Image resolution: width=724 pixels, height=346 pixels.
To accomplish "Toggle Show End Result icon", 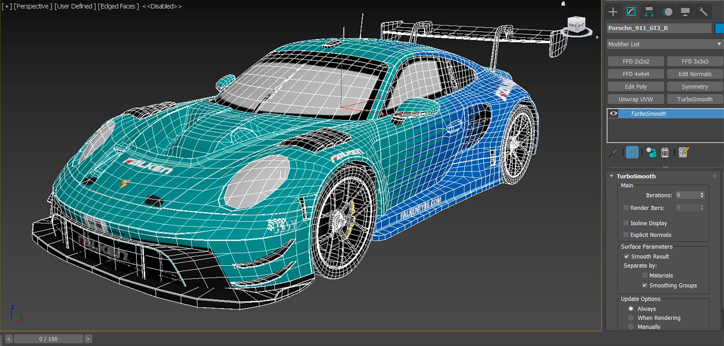I will pyautogui.click(x=632, y=152).
